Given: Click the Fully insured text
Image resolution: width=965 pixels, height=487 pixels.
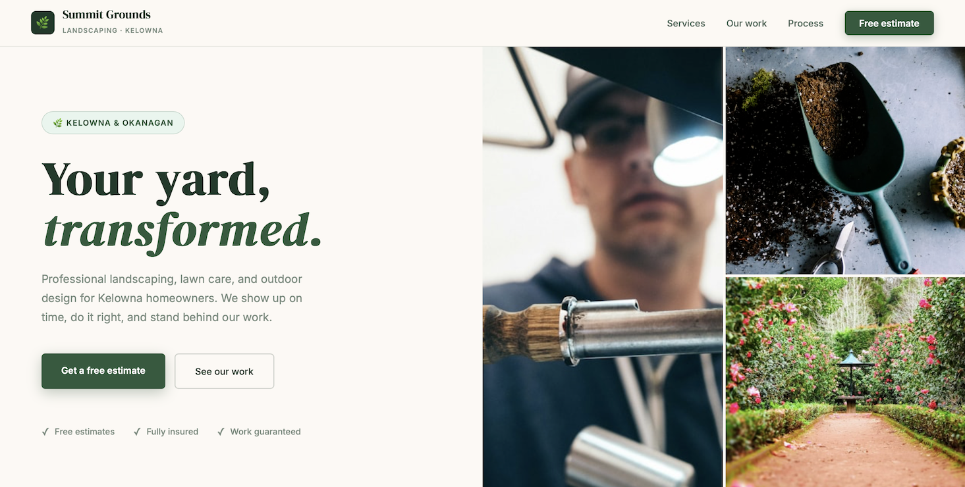Looking at the screenshot, I should click(x=173, y=432).
